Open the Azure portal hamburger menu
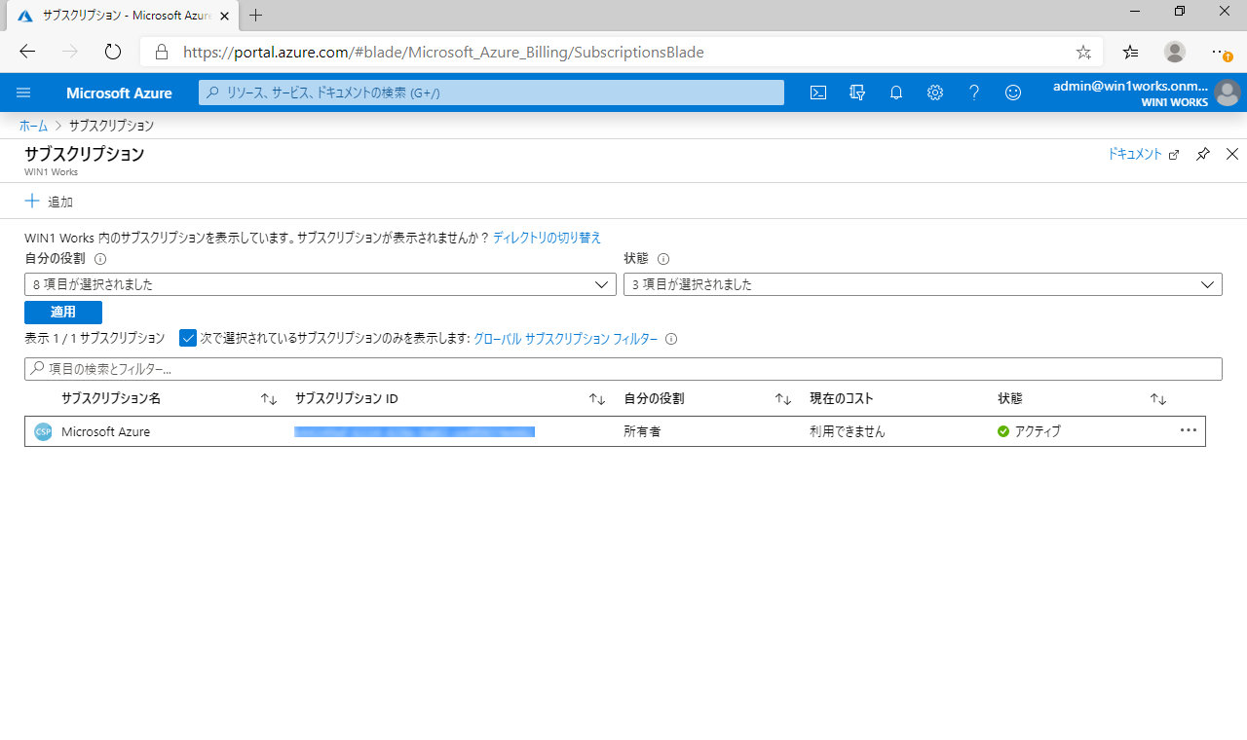The width and height of the screenshot is (1247, 740). pyautogui.click(x=24, y=92)
